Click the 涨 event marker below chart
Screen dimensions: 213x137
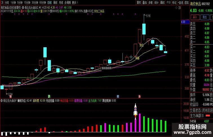pyautogui.click(x=139, y=96)
